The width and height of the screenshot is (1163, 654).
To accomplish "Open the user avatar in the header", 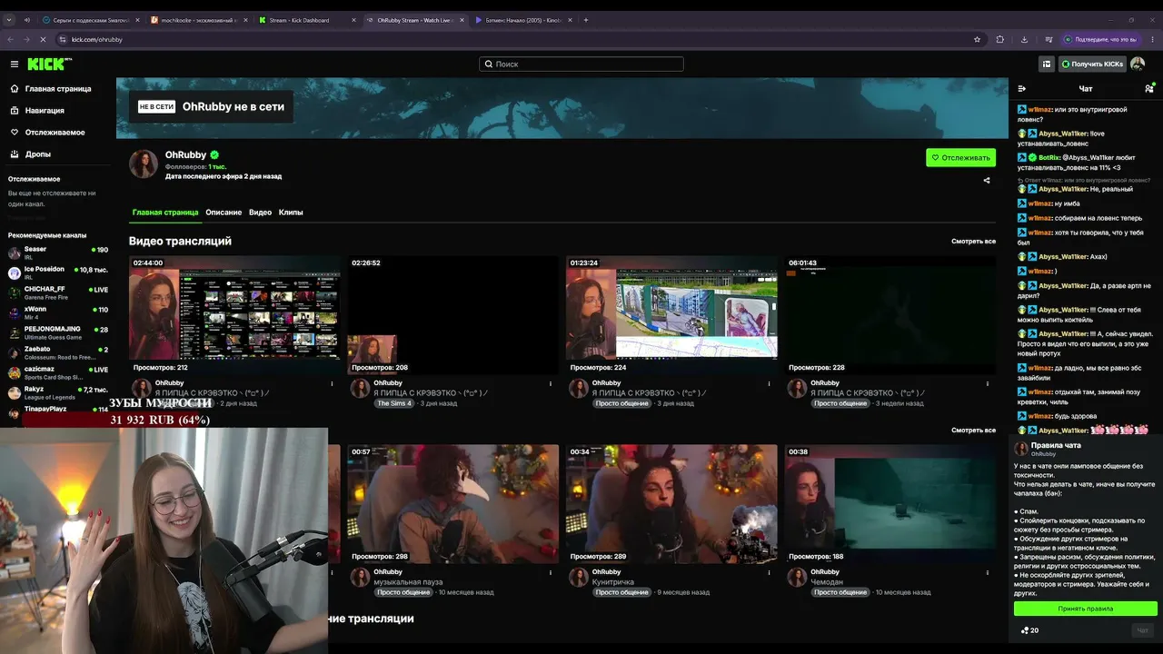I will (1138, 64).
